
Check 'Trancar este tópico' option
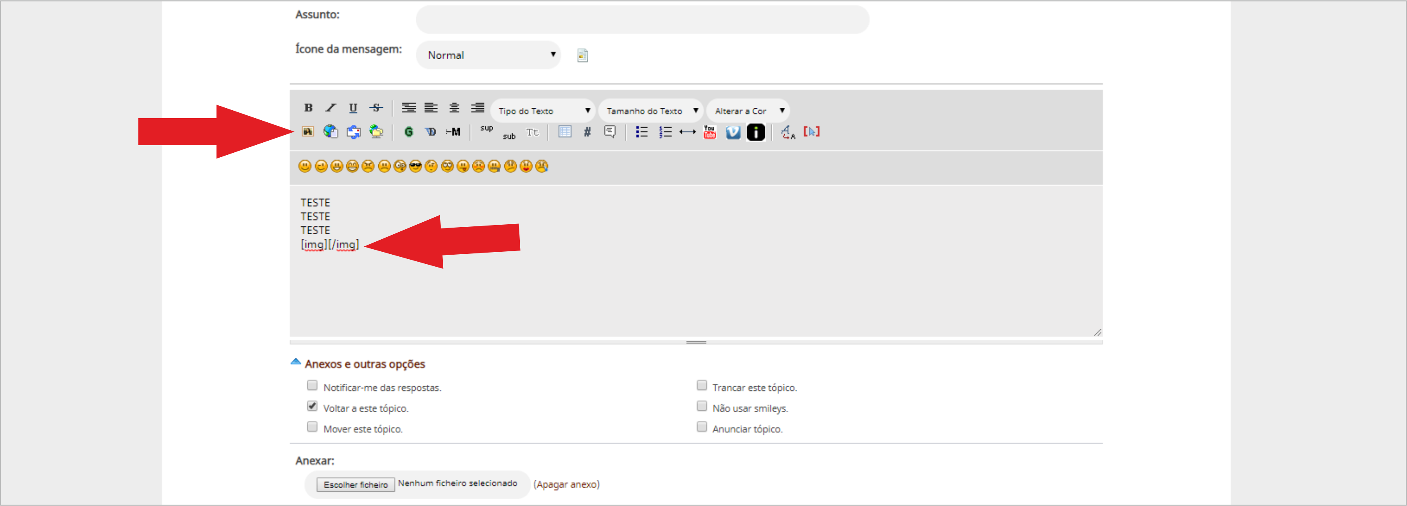(x=701, y=385)
